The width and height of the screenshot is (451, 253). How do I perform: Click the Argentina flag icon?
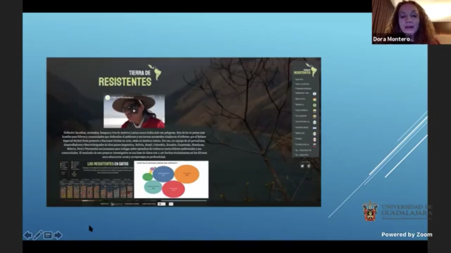pos(314,94)
